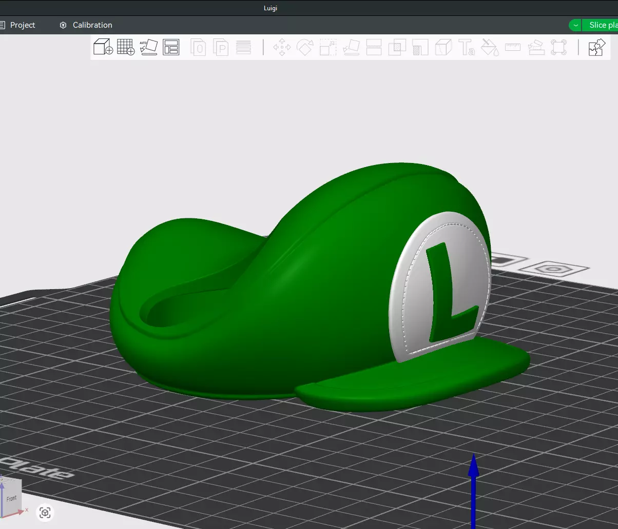Click the Front face of view cube
This screenshot has width=618, height=529.
point(11,498)
